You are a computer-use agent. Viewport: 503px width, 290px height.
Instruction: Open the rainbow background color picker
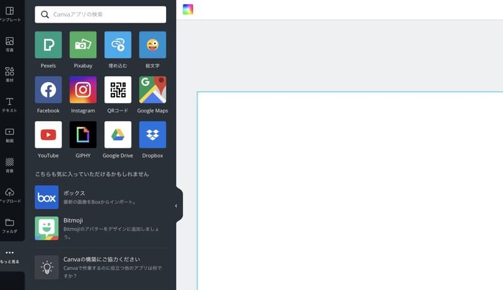(188, 9)
